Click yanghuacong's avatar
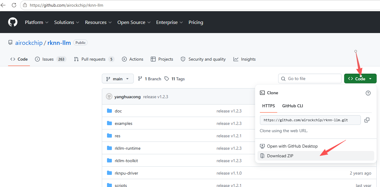This screenshot has height=187, width=380. click(x=109, y=97)
